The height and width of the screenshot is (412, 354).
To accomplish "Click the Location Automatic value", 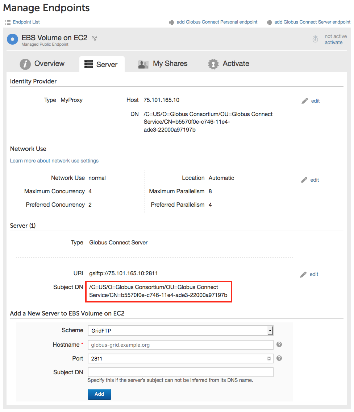I will tap(221, 178).
